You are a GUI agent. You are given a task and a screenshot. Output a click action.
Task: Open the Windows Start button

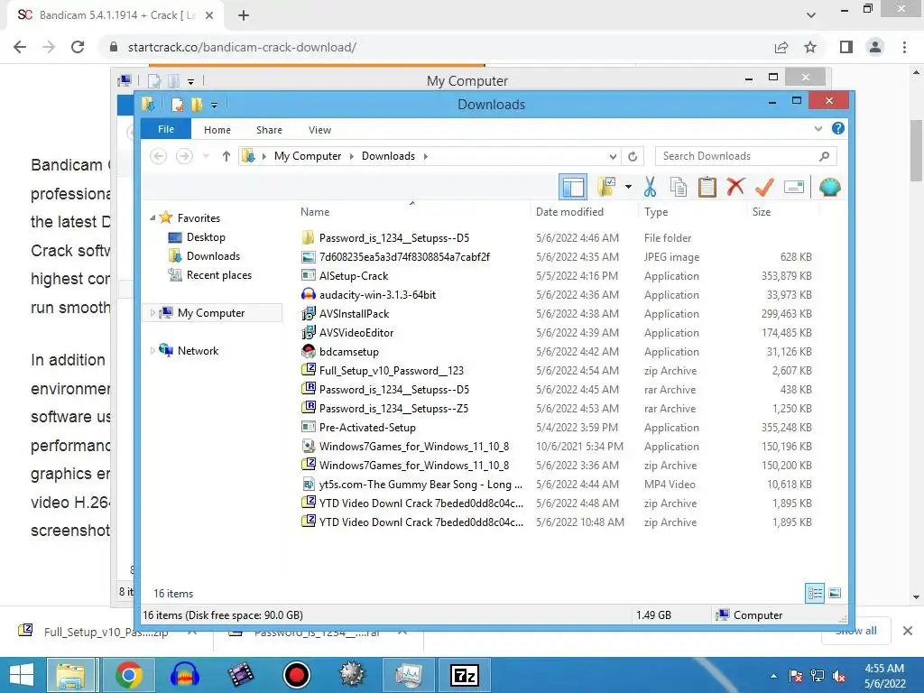(x=22, y=675)
